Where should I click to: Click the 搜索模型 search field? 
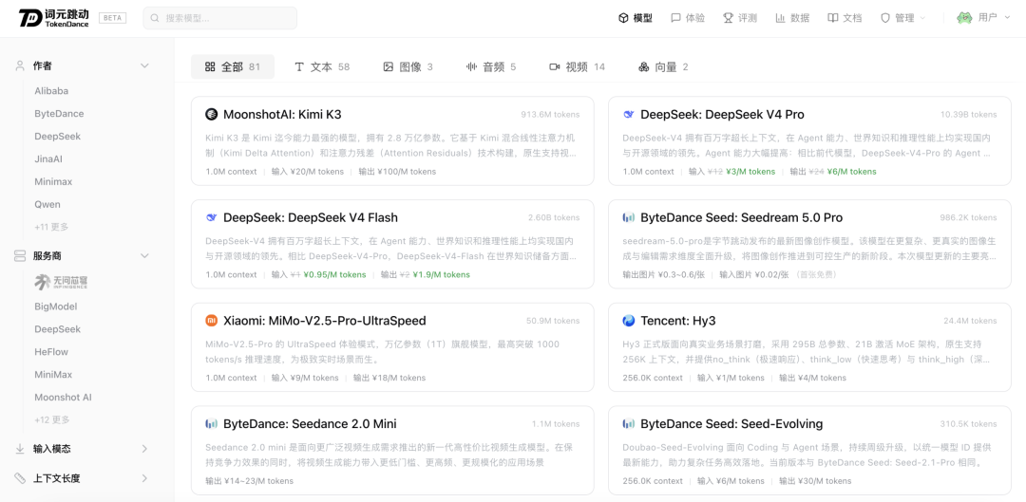point(219,18)
